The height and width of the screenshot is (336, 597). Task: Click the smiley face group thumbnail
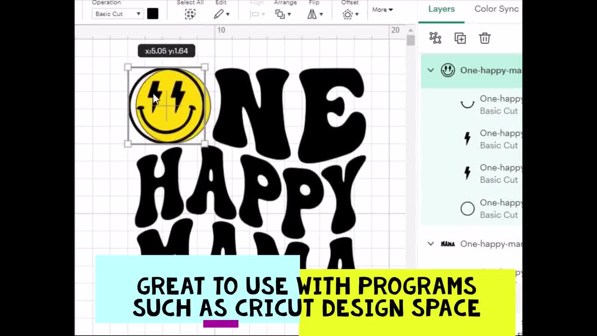pos(448,70)
